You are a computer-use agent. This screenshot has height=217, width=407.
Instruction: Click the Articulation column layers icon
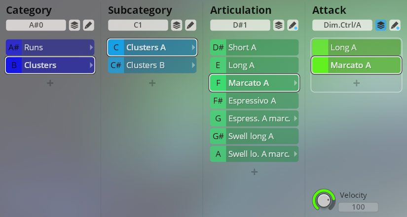(278, 25)
